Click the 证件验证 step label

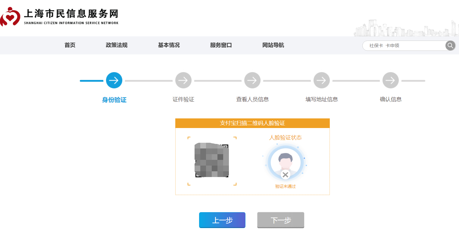tap(183, 99)
